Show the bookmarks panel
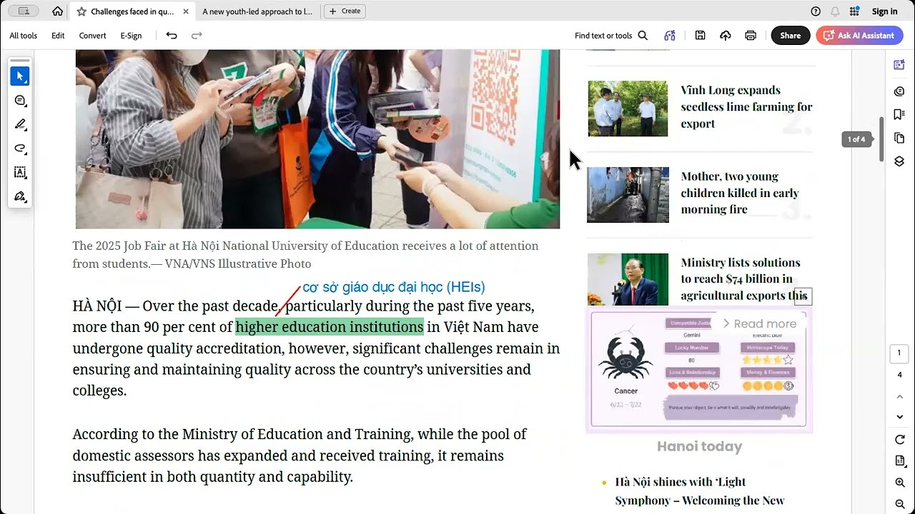915x514 pixels. pyautogui.click(x=899, y=114)
